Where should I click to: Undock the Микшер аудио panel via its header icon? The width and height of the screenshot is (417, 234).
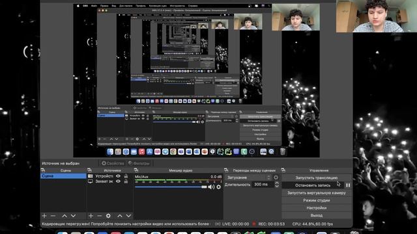[x=136, y=170]
